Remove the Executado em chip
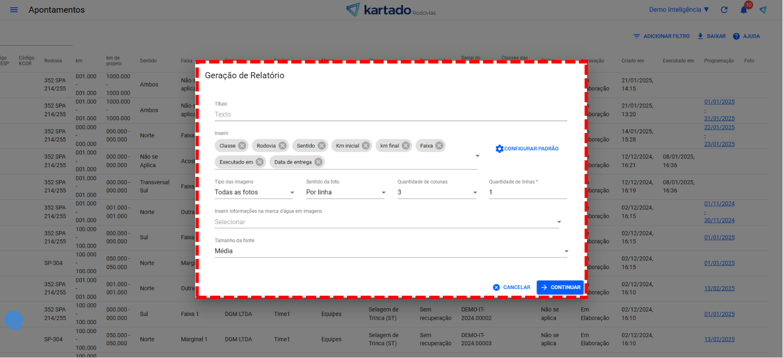The image size is (783, 358). [260, 162]
